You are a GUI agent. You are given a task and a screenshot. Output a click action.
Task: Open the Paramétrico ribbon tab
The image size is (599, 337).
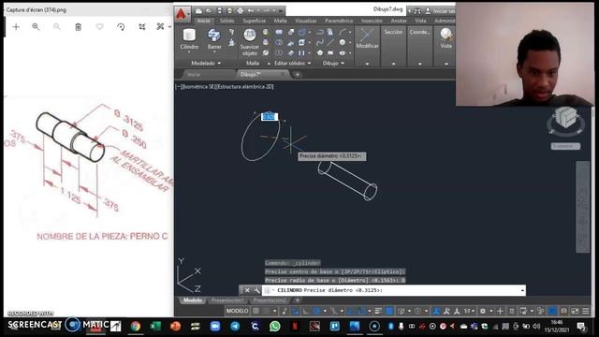click(x=339, y=21)
